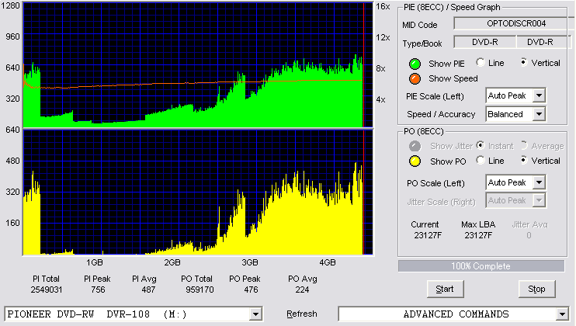Click the Show PO label
This screenshot has height=326, width=576.
pos(448,161)
